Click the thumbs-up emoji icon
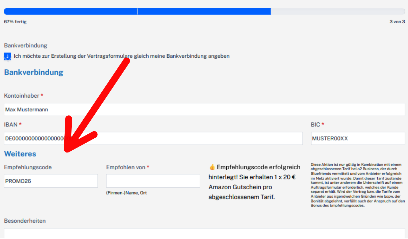Viewport: 408px width, 239px height. [x=212, y=167]
